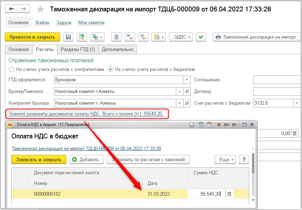Open the document movements report icon
The image size is (302, 210).
point(117,37)
